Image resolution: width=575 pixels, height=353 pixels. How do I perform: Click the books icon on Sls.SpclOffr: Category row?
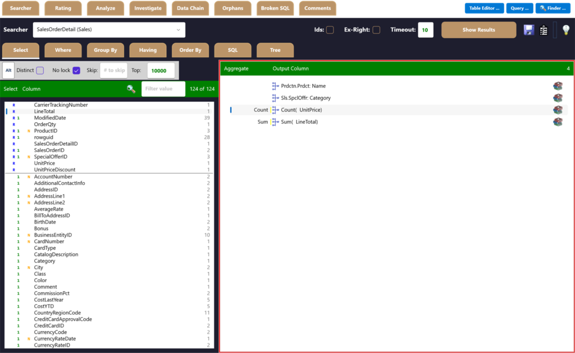558,98
